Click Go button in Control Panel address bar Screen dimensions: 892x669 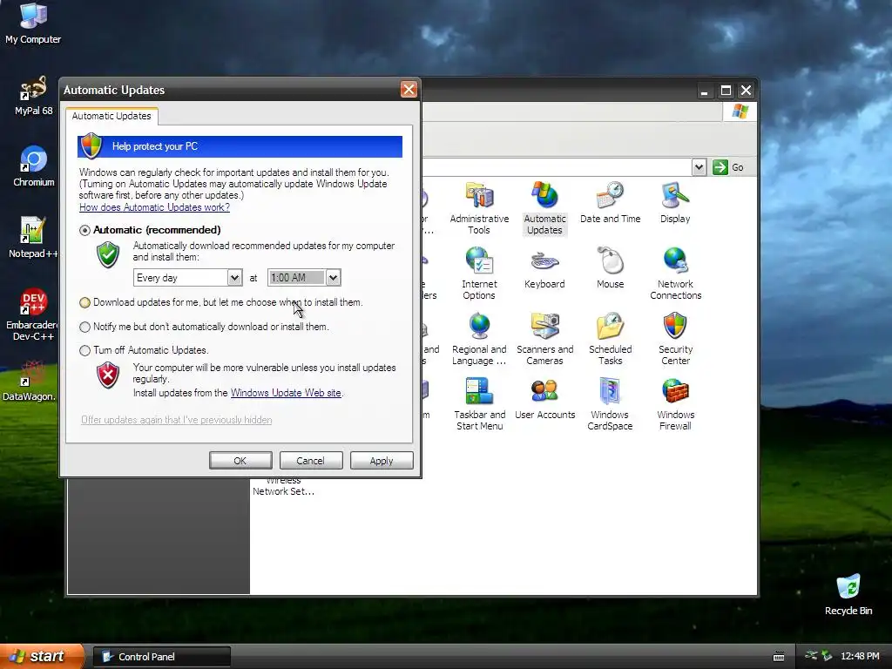pyautogui.click(x=728, y=167)
